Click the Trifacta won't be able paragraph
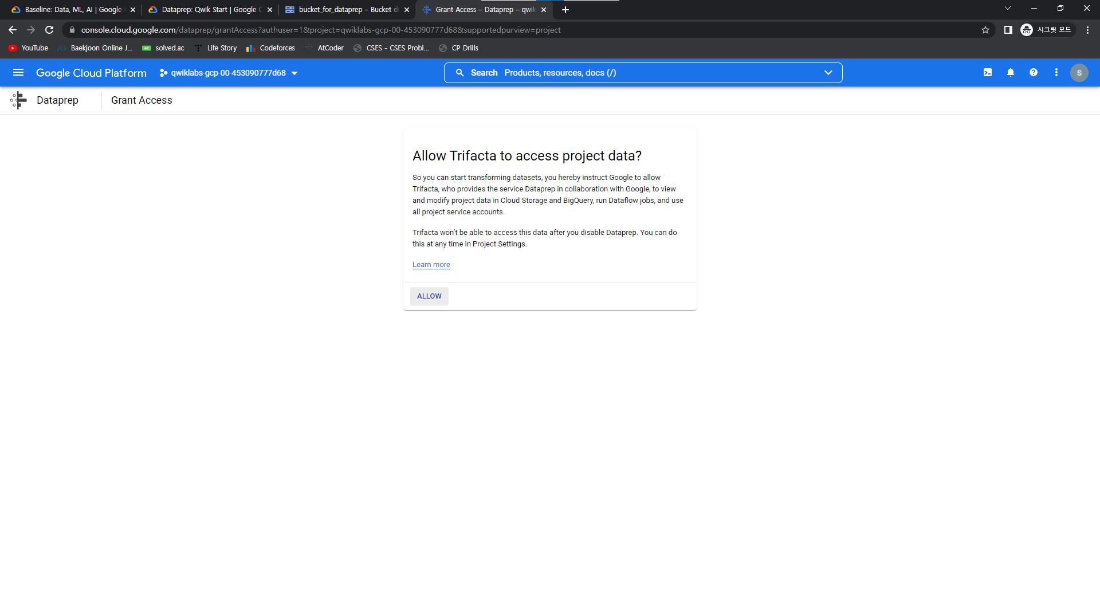The width and height of the screenshot is (1100, 596). (544, 238)
